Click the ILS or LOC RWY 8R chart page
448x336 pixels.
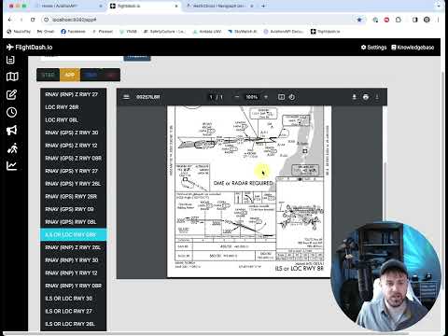[x=249, y=191]
